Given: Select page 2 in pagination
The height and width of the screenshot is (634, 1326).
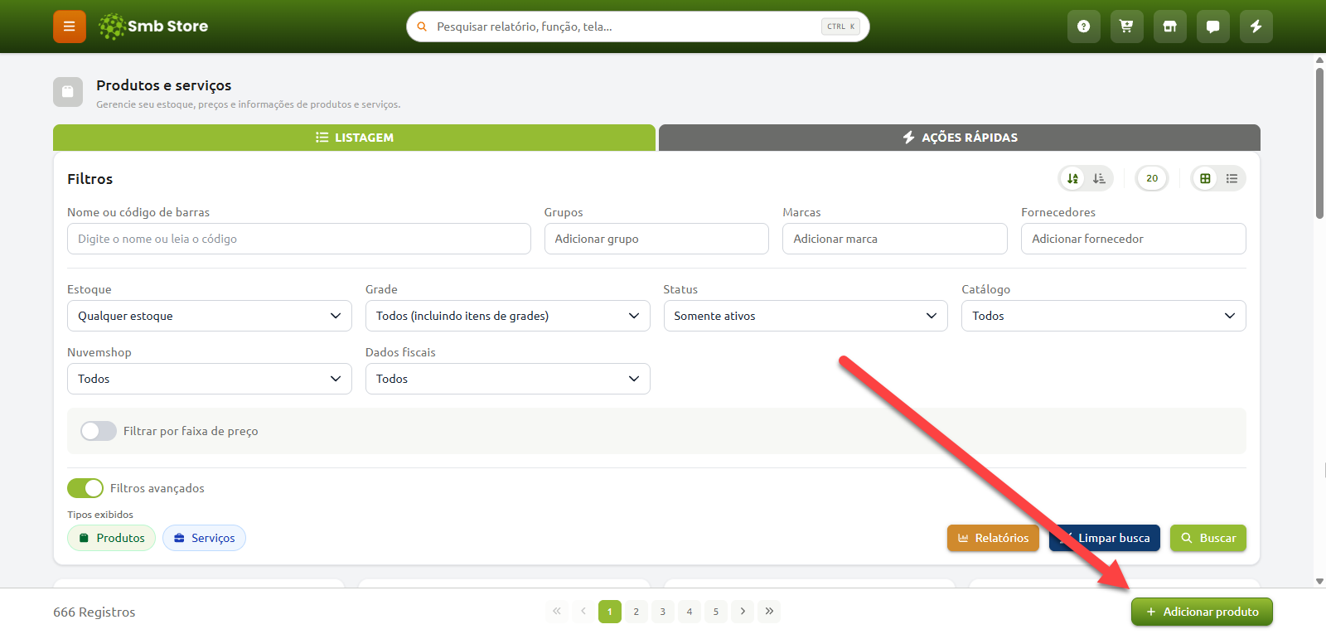Looking at the screenshot, I should point(636,612).
